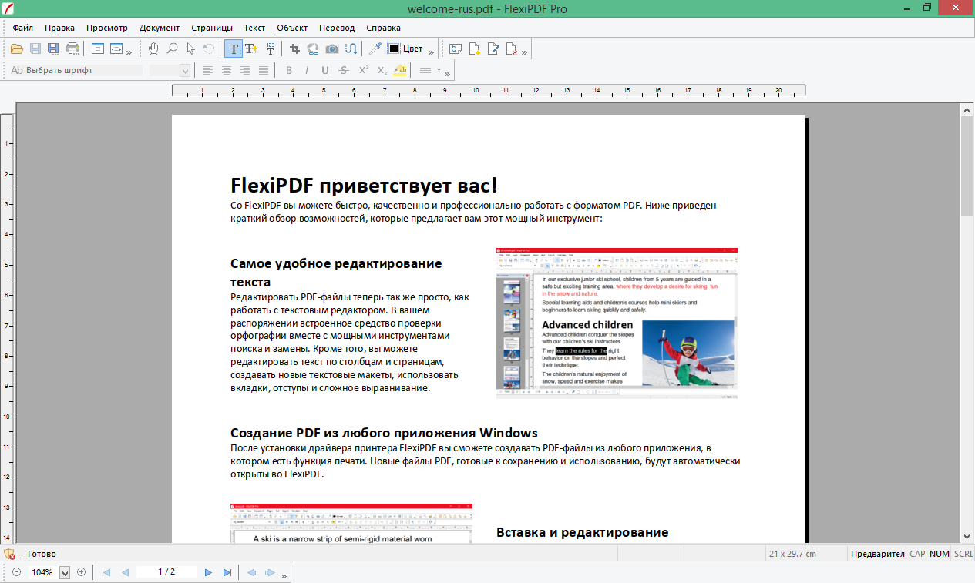This screenshot has width=975, height=583.
Task: Expand navigation toolbar overflow chevron
Action: point(283,575)
